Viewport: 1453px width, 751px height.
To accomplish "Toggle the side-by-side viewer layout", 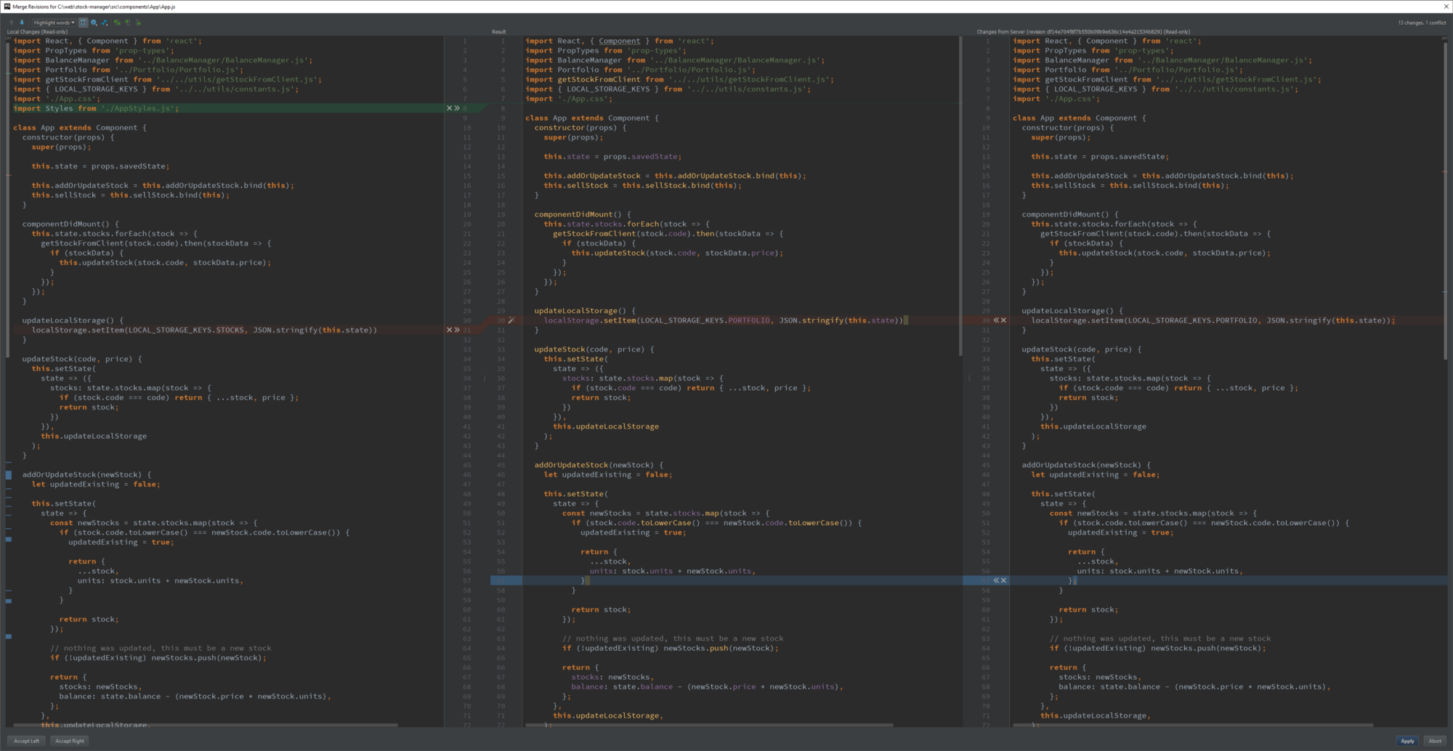I will pyautogui.click(x=83, y=23).
